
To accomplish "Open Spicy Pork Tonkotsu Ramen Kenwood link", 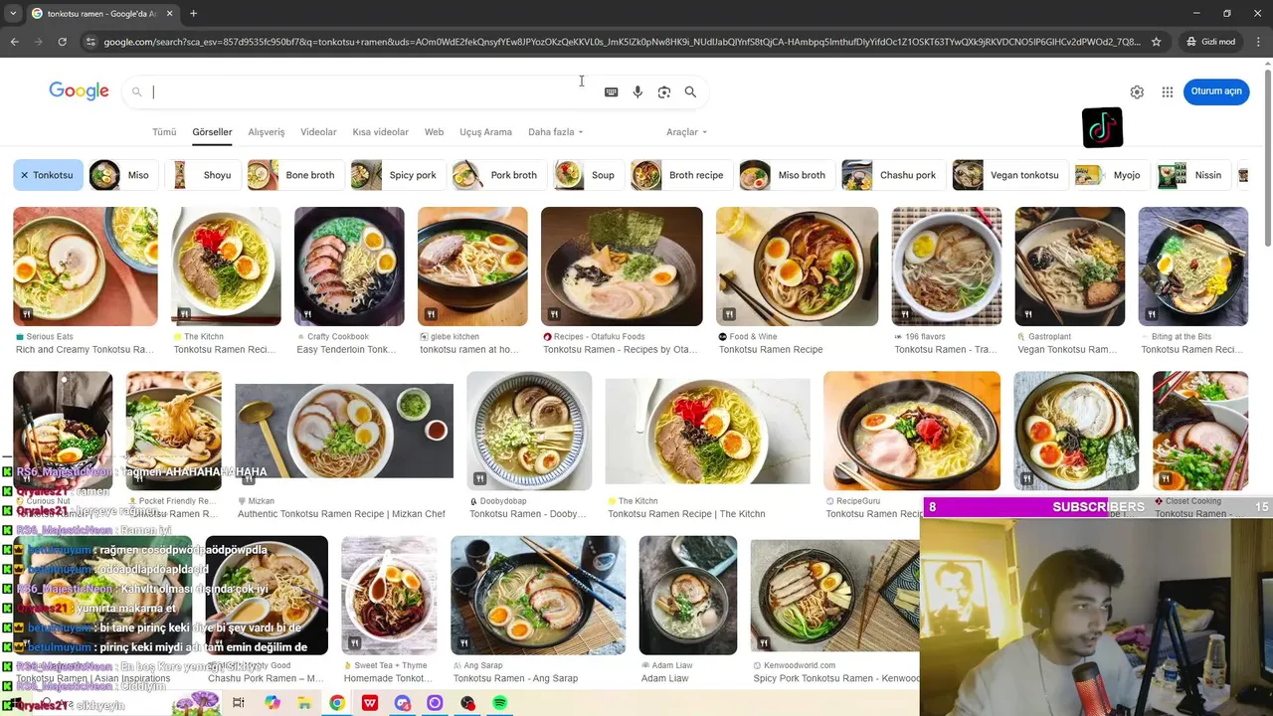I will point(836,678).
